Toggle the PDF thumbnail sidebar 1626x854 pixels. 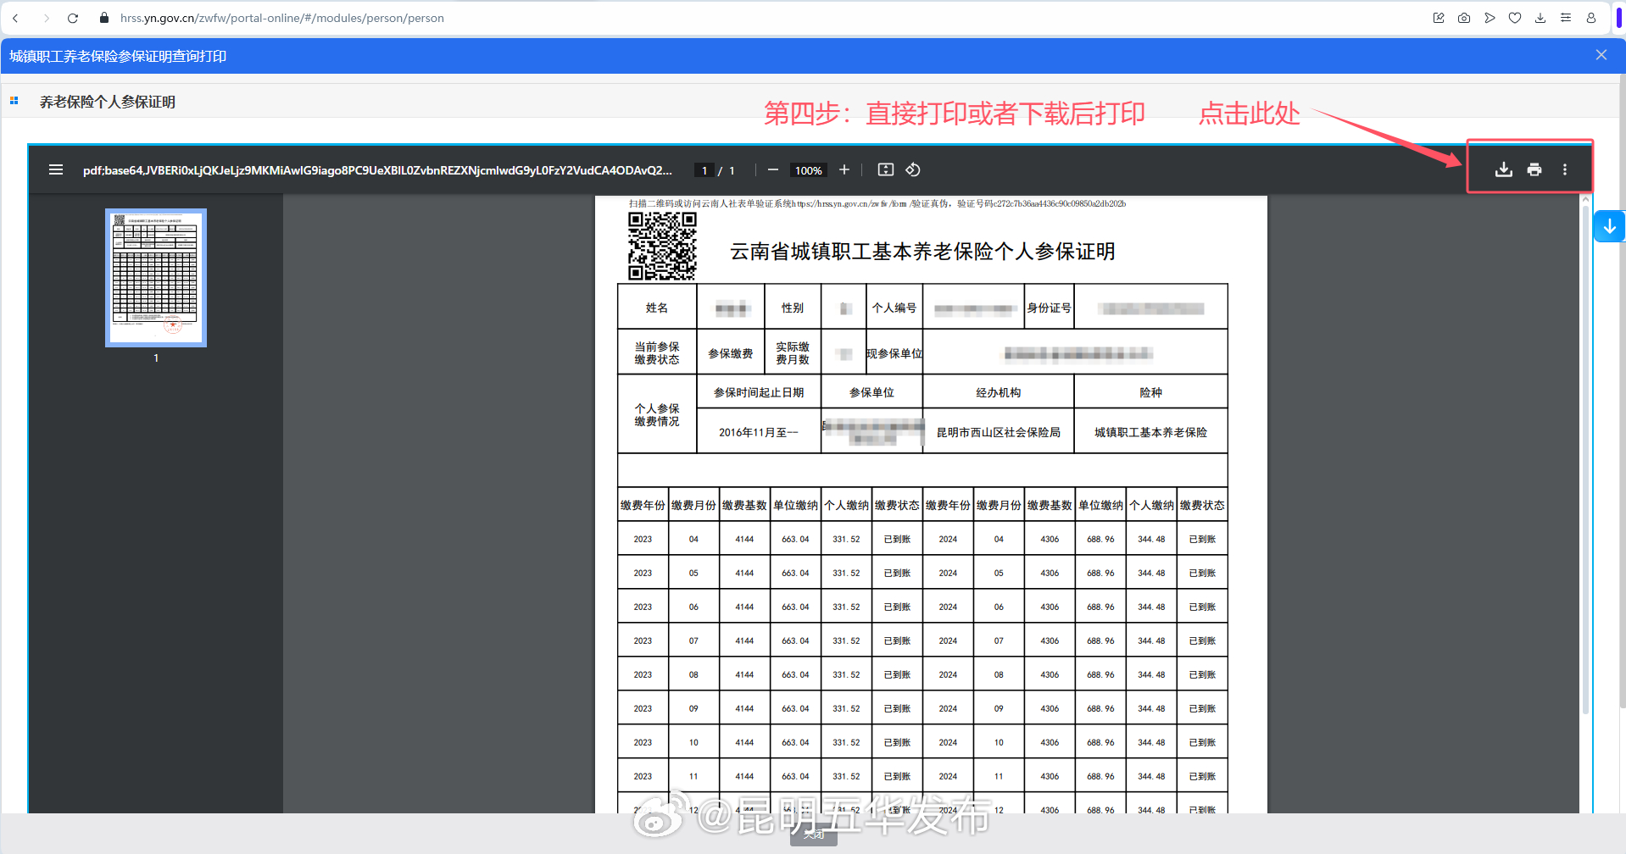click(x=55, y=169)
